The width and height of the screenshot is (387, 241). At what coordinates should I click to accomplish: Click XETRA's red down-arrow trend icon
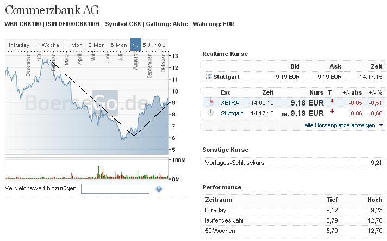pyautogui.click(x=330, y=102)
